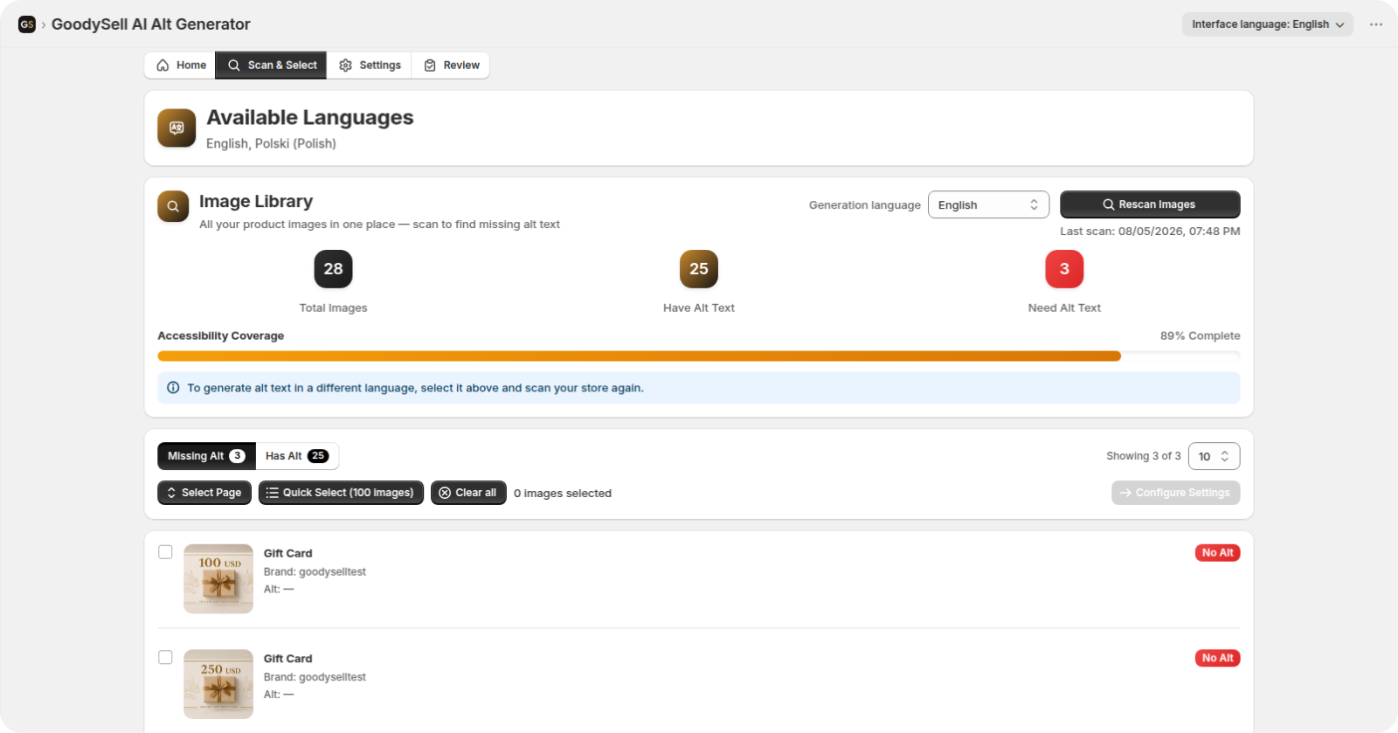This screenshot has width=1398, height=733.
Task: Click the 28 Total Images badge
Action: click(333, 269)
